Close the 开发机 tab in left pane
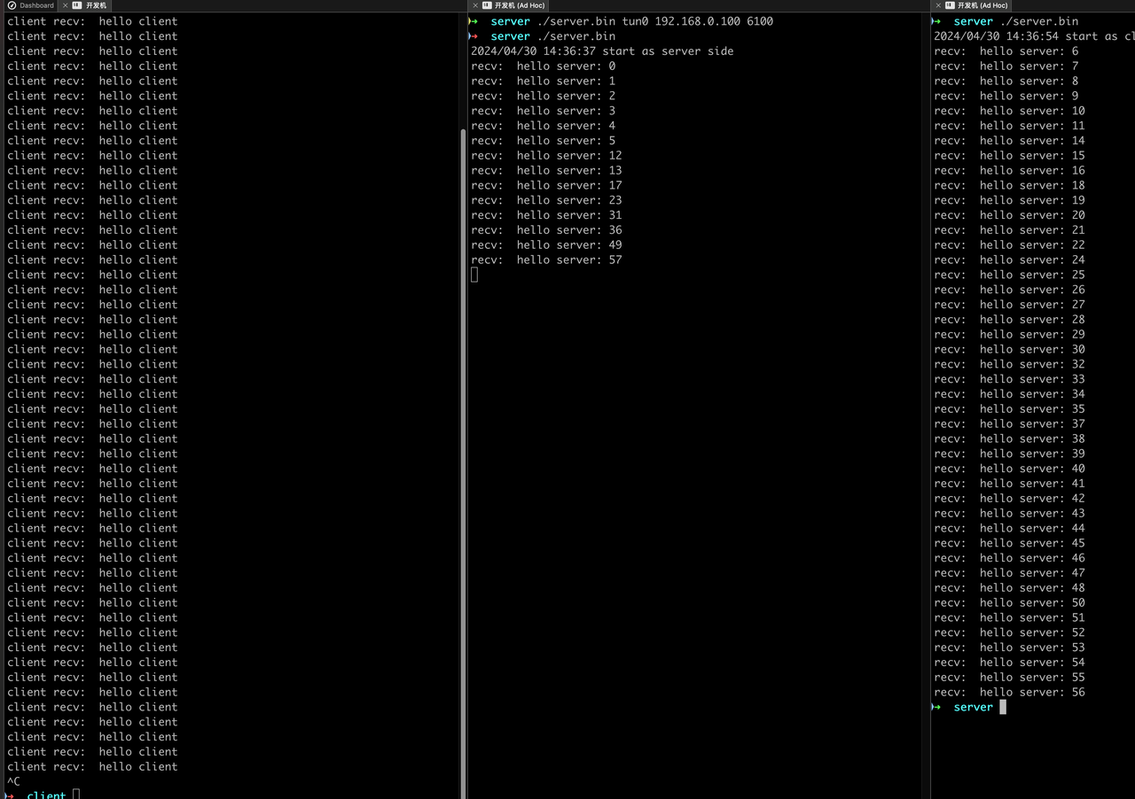This screenshot has width=1135, height=799. [66, 5]
